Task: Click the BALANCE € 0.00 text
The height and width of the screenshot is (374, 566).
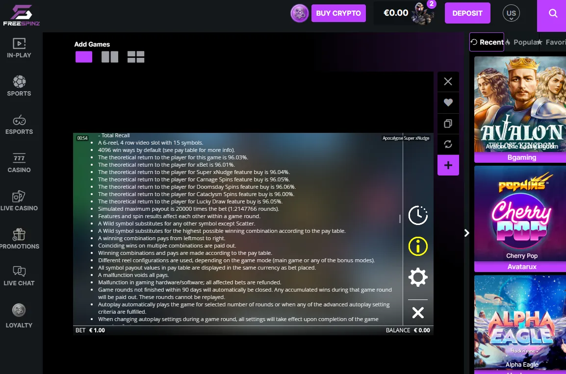Action: click(408, 330)
